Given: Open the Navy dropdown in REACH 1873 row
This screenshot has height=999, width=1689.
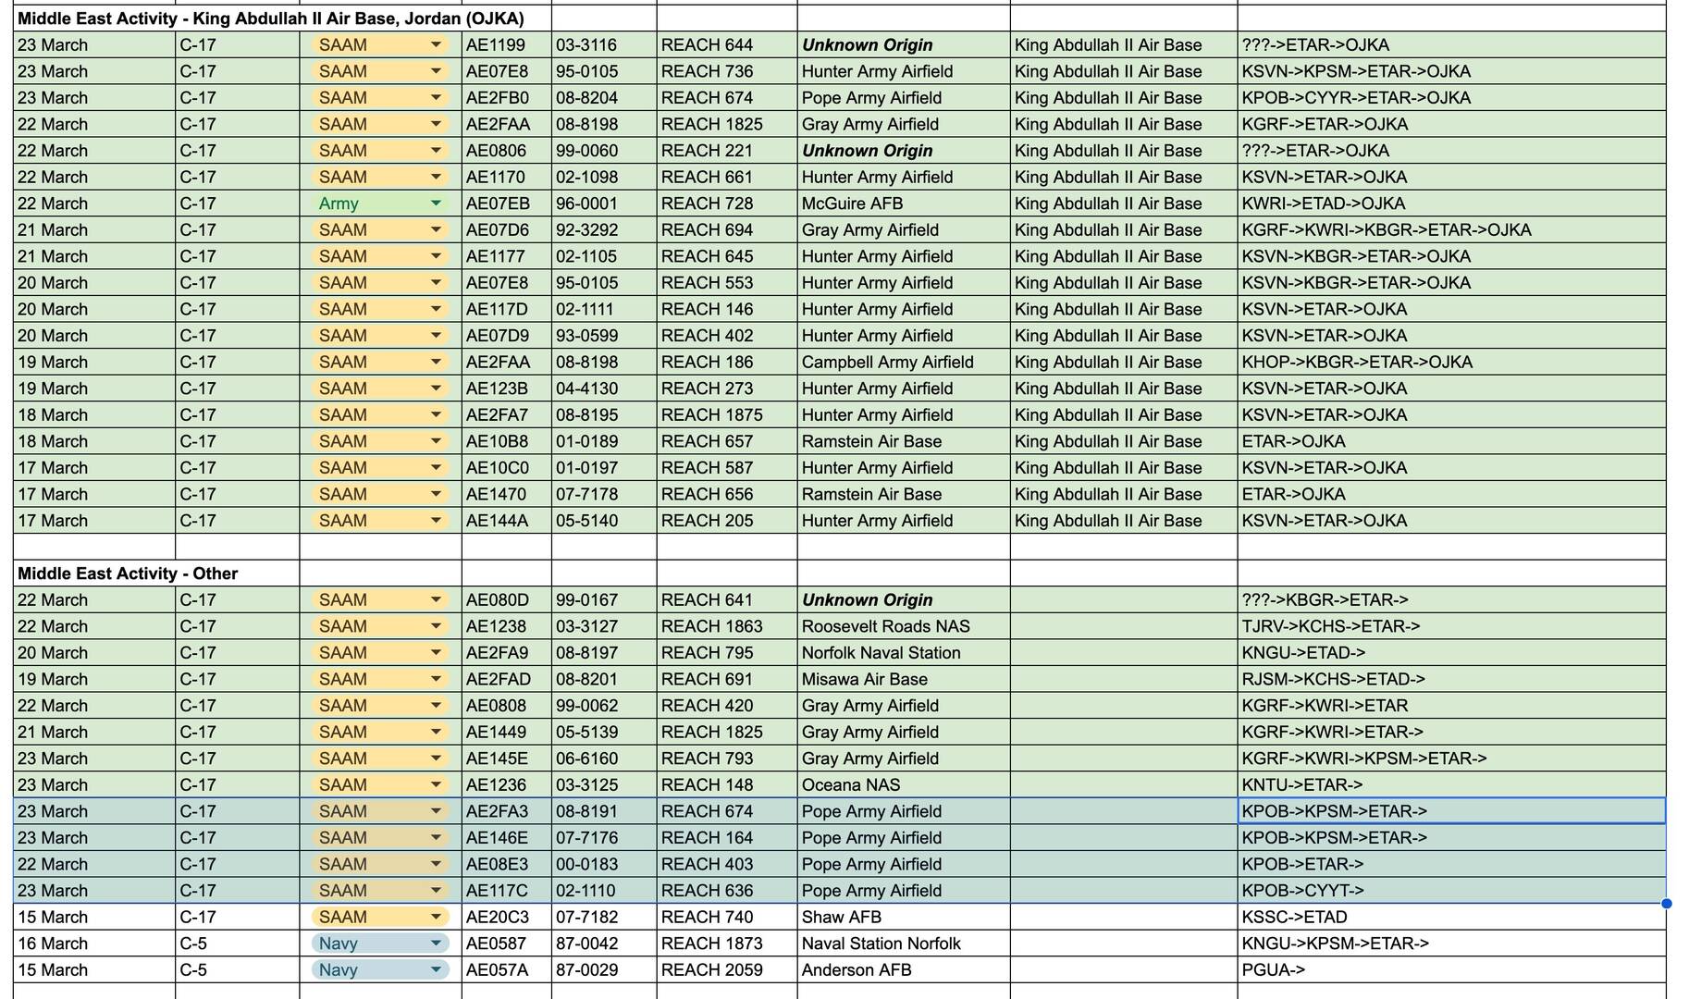Looking at the screenshot, I should (x=435, y=943).
